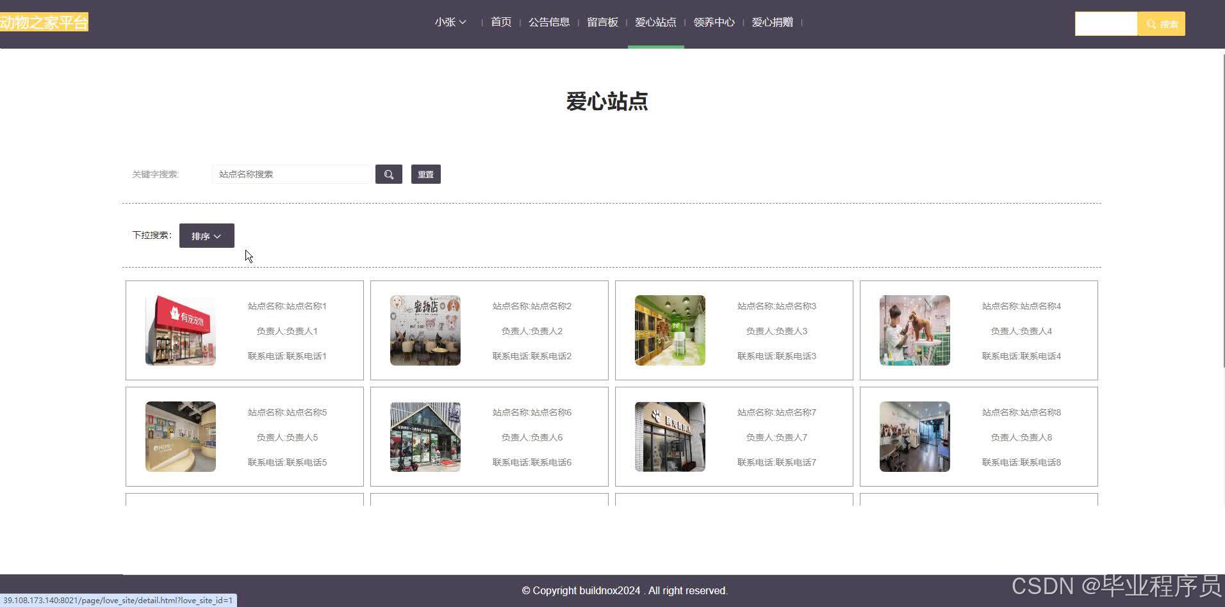Click the text 负责人:负责人2
The height and width of the screenshot is (607, 1225).
[532, 331]
